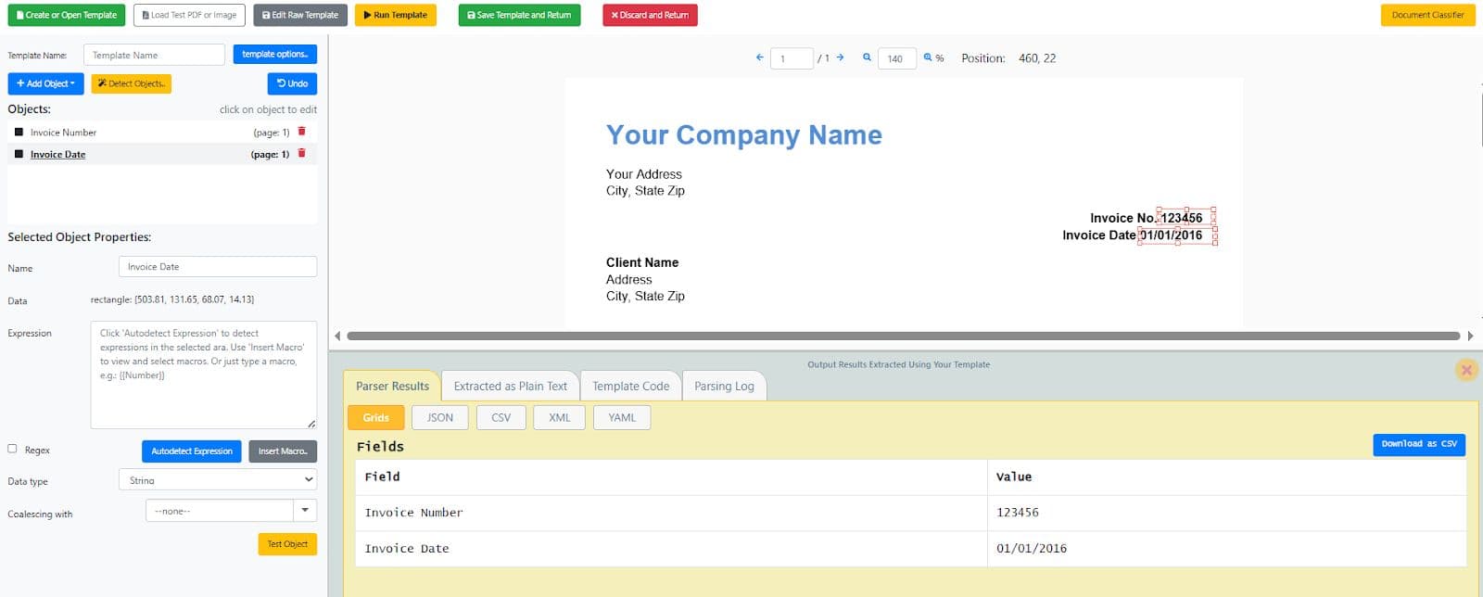This screenshot has height=597, width=1483.
Task: Open the Template Code tab
Action: point(630,386)
